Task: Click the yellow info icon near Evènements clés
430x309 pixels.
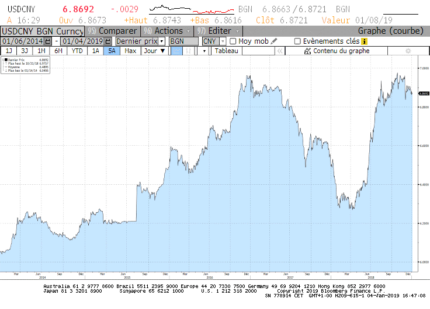Action: [x=364, y=41]
